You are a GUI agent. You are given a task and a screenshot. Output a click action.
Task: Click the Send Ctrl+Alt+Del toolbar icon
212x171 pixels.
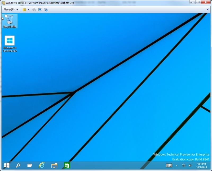(34, 10)
